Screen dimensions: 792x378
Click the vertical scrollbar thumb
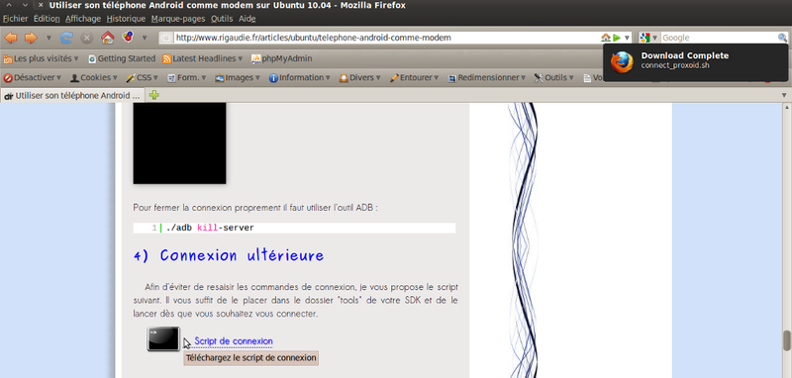787,340
